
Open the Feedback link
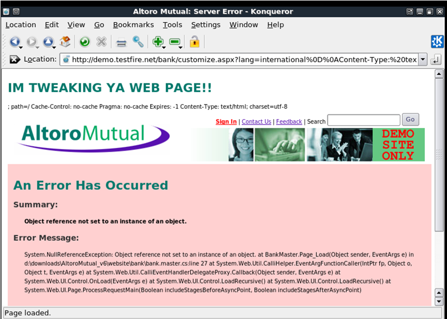click(289, 121)
